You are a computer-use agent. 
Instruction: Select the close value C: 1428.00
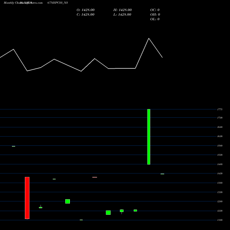(86, 15)
